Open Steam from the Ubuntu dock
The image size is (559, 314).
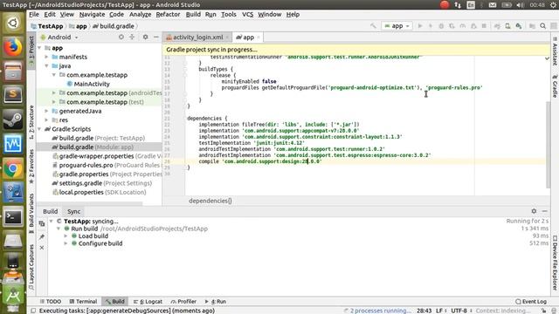pyautogui.click(x=13, y=119)
